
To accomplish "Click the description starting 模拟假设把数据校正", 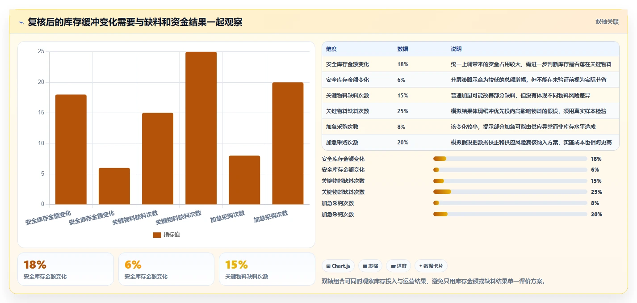I will (x=532, y=143).
